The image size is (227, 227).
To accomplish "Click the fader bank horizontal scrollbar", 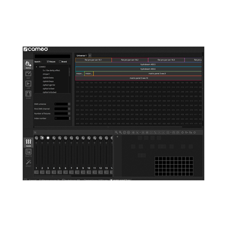I will (53, 176).
